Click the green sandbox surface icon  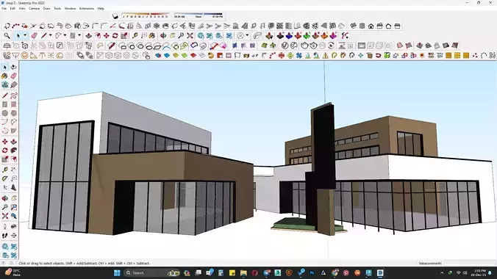coord(265,46)
